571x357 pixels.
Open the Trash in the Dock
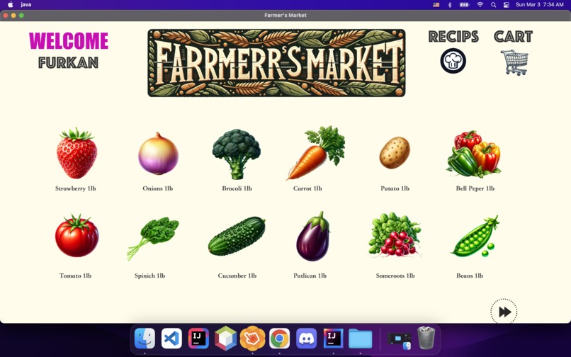426,338
